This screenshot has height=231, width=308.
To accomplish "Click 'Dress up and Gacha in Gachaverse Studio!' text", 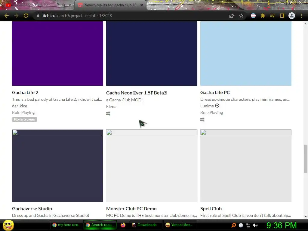I will pos(51,215).
